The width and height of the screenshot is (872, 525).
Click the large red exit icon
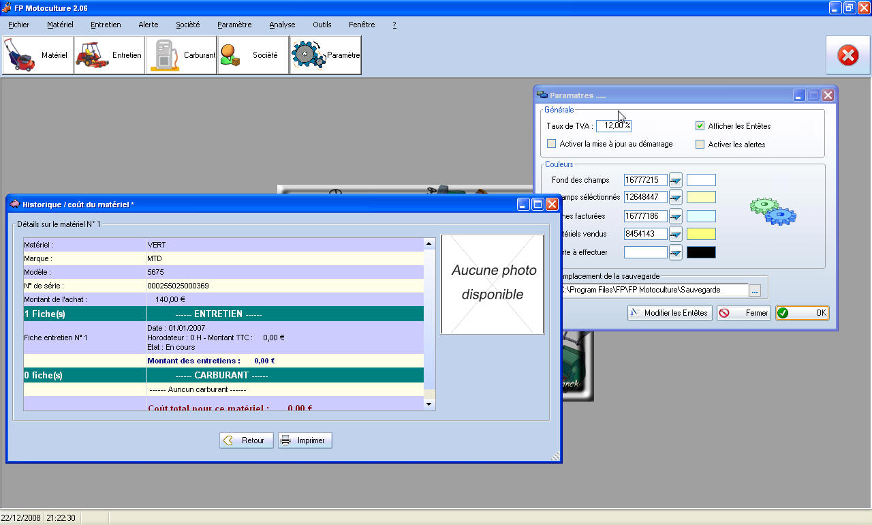tap(847, 55)
